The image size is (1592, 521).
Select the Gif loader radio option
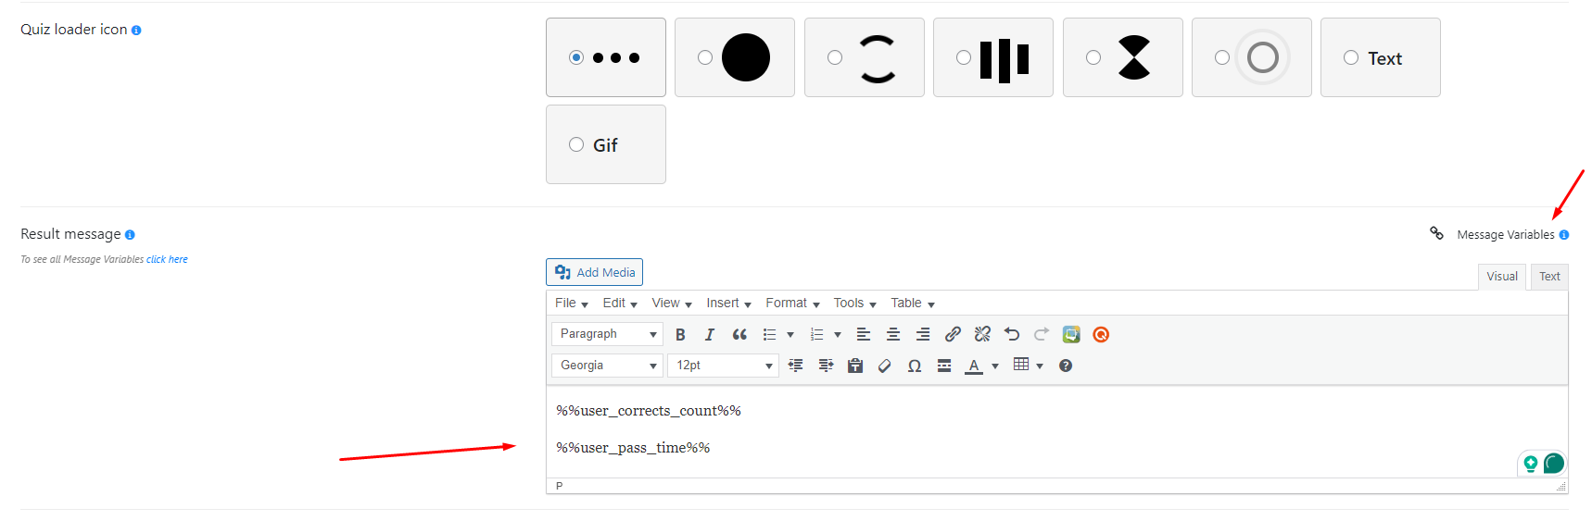tap(576, 144)
